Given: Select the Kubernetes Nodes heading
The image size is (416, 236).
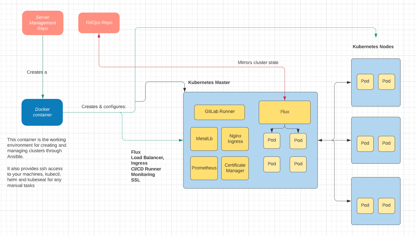Looking at the screenshot, I should (373, 47).
